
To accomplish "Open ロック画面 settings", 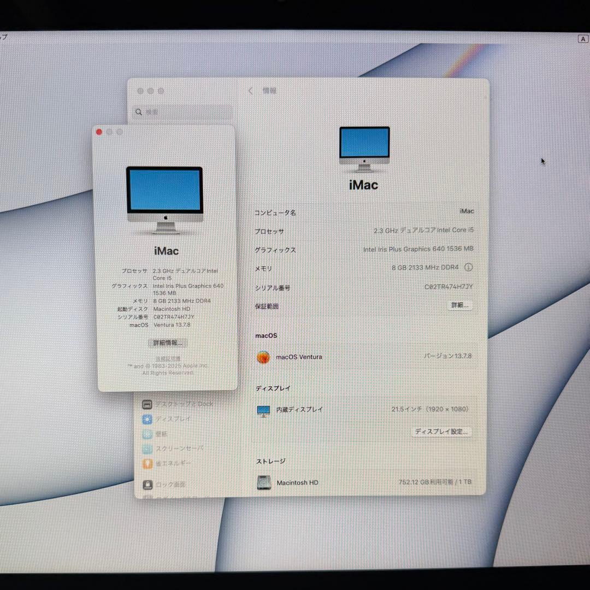I will coord(170,485).
